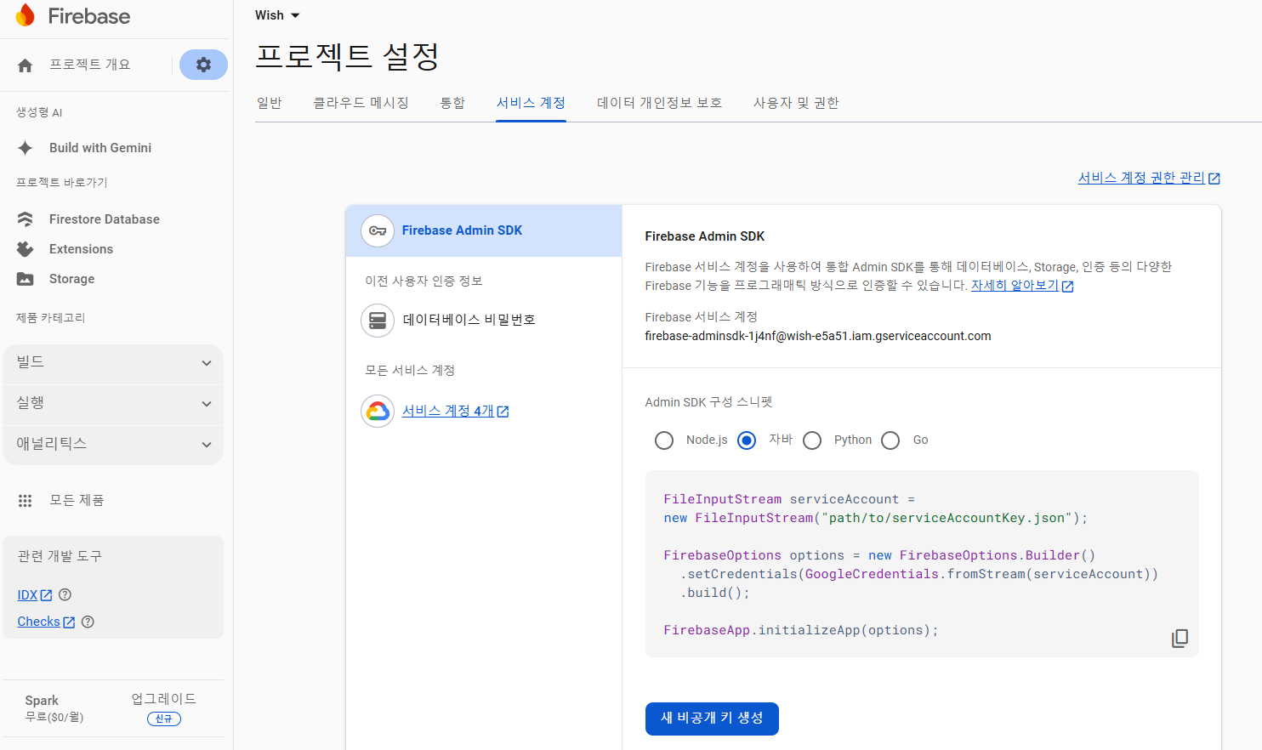The width and height of the screenshot is (1262, 750).
Task: Click the 업그레이드 plan button
Action: click(x=163, y=699)
